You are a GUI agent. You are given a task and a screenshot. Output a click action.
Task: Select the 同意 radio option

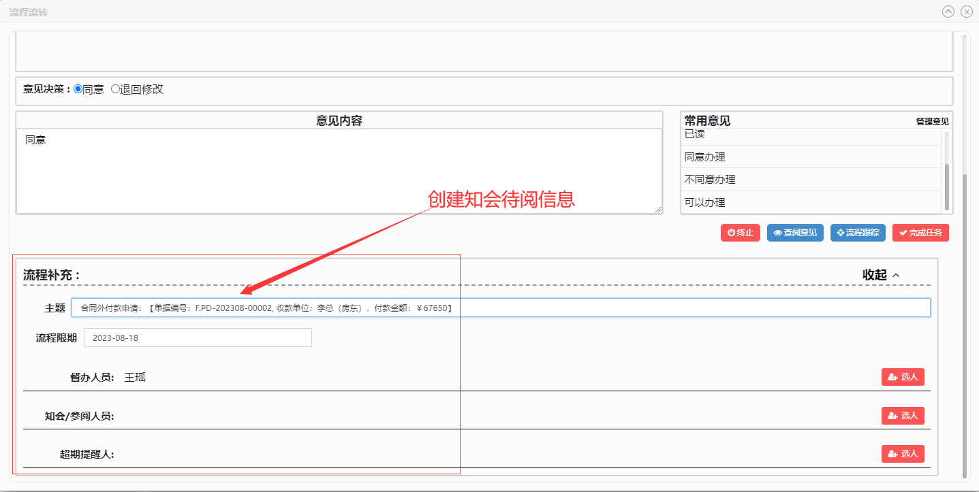[78, 89]
